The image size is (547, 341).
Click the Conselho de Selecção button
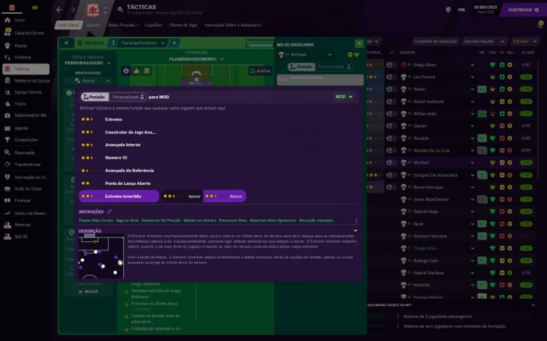(436, 42)
